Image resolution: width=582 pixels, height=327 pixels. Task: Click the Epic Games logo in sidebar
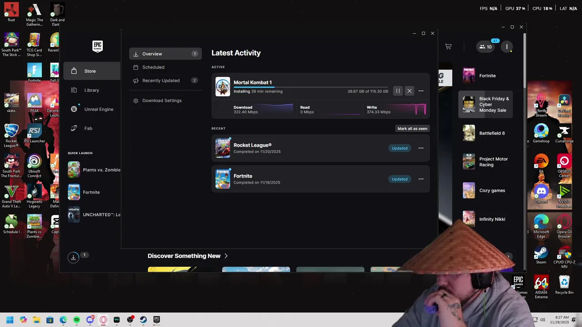97,46
